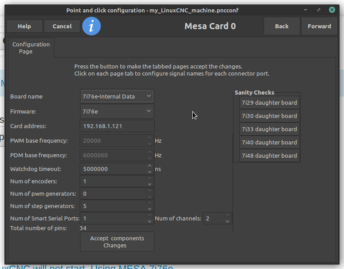The height and width of the screenshot is (269, 344).
Task: Maximize the pncconf window
Action: 319,10
